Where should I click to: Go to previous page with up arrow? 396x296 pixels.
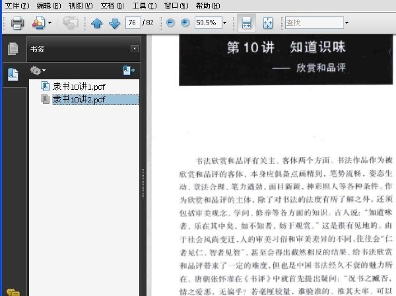click(96, 23)
